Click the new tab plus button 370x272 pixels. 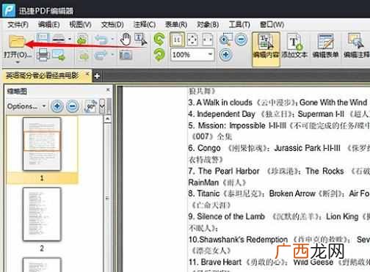pos(97,76)
